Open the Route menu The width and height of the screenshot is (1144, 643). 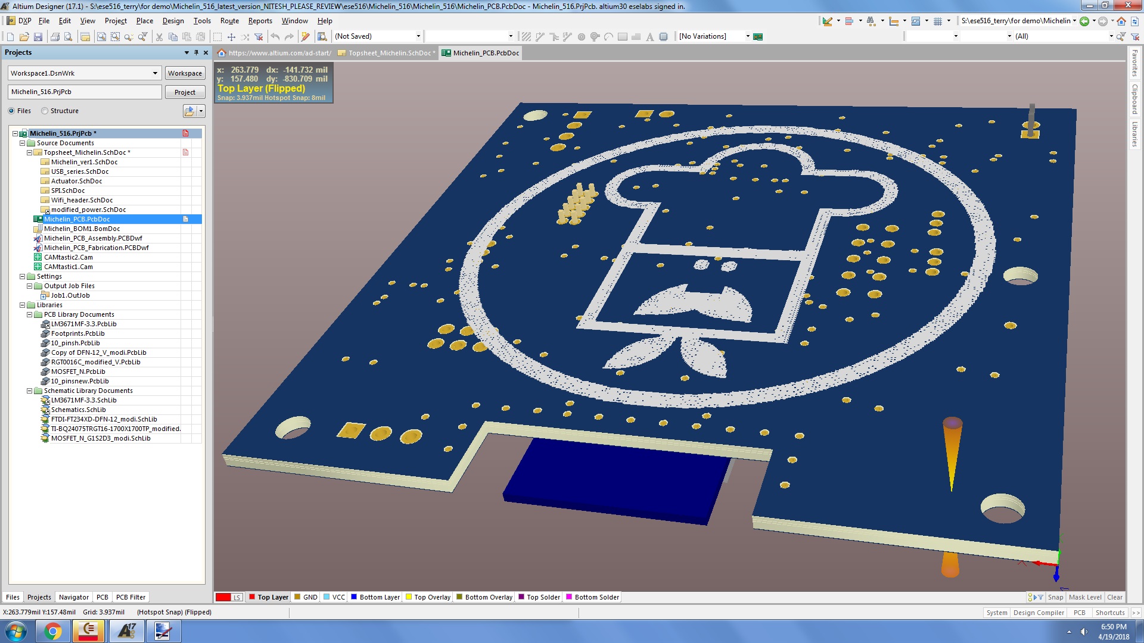coord(229,21)
